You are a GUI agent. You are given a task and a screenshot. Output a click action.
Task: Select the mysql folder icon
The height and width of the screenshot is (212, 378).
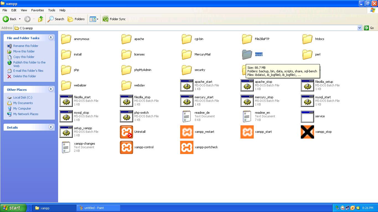[x=247, y=55]
